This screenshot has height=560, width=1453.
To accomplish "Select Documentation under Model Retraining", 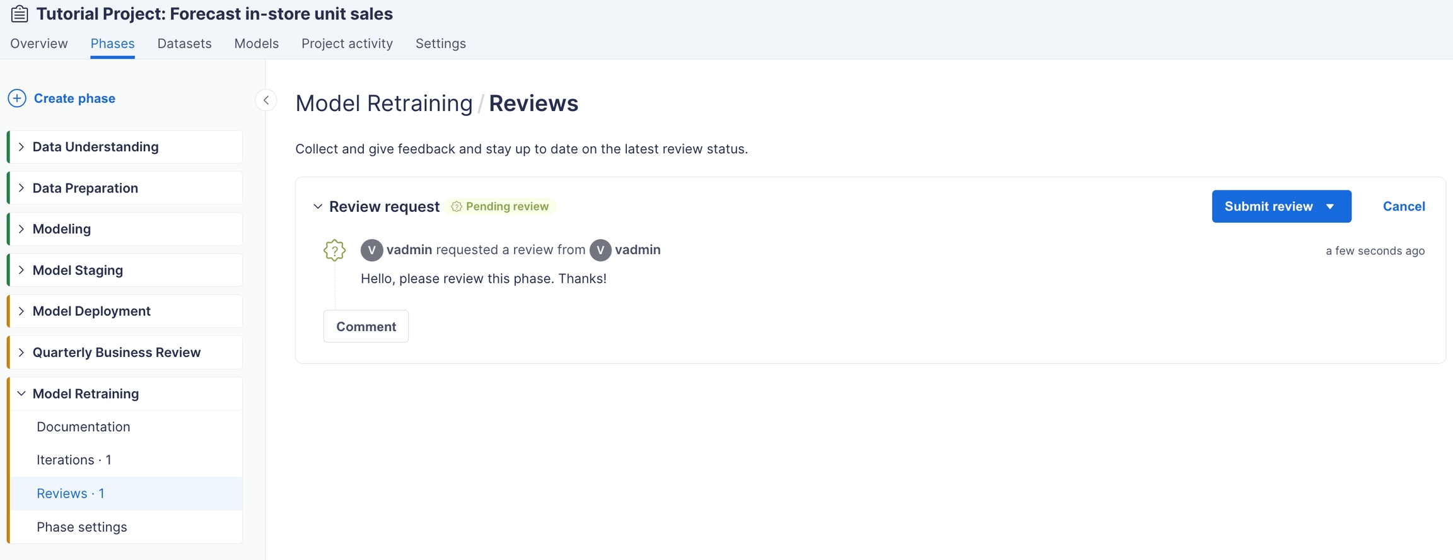I will [83, 427].
